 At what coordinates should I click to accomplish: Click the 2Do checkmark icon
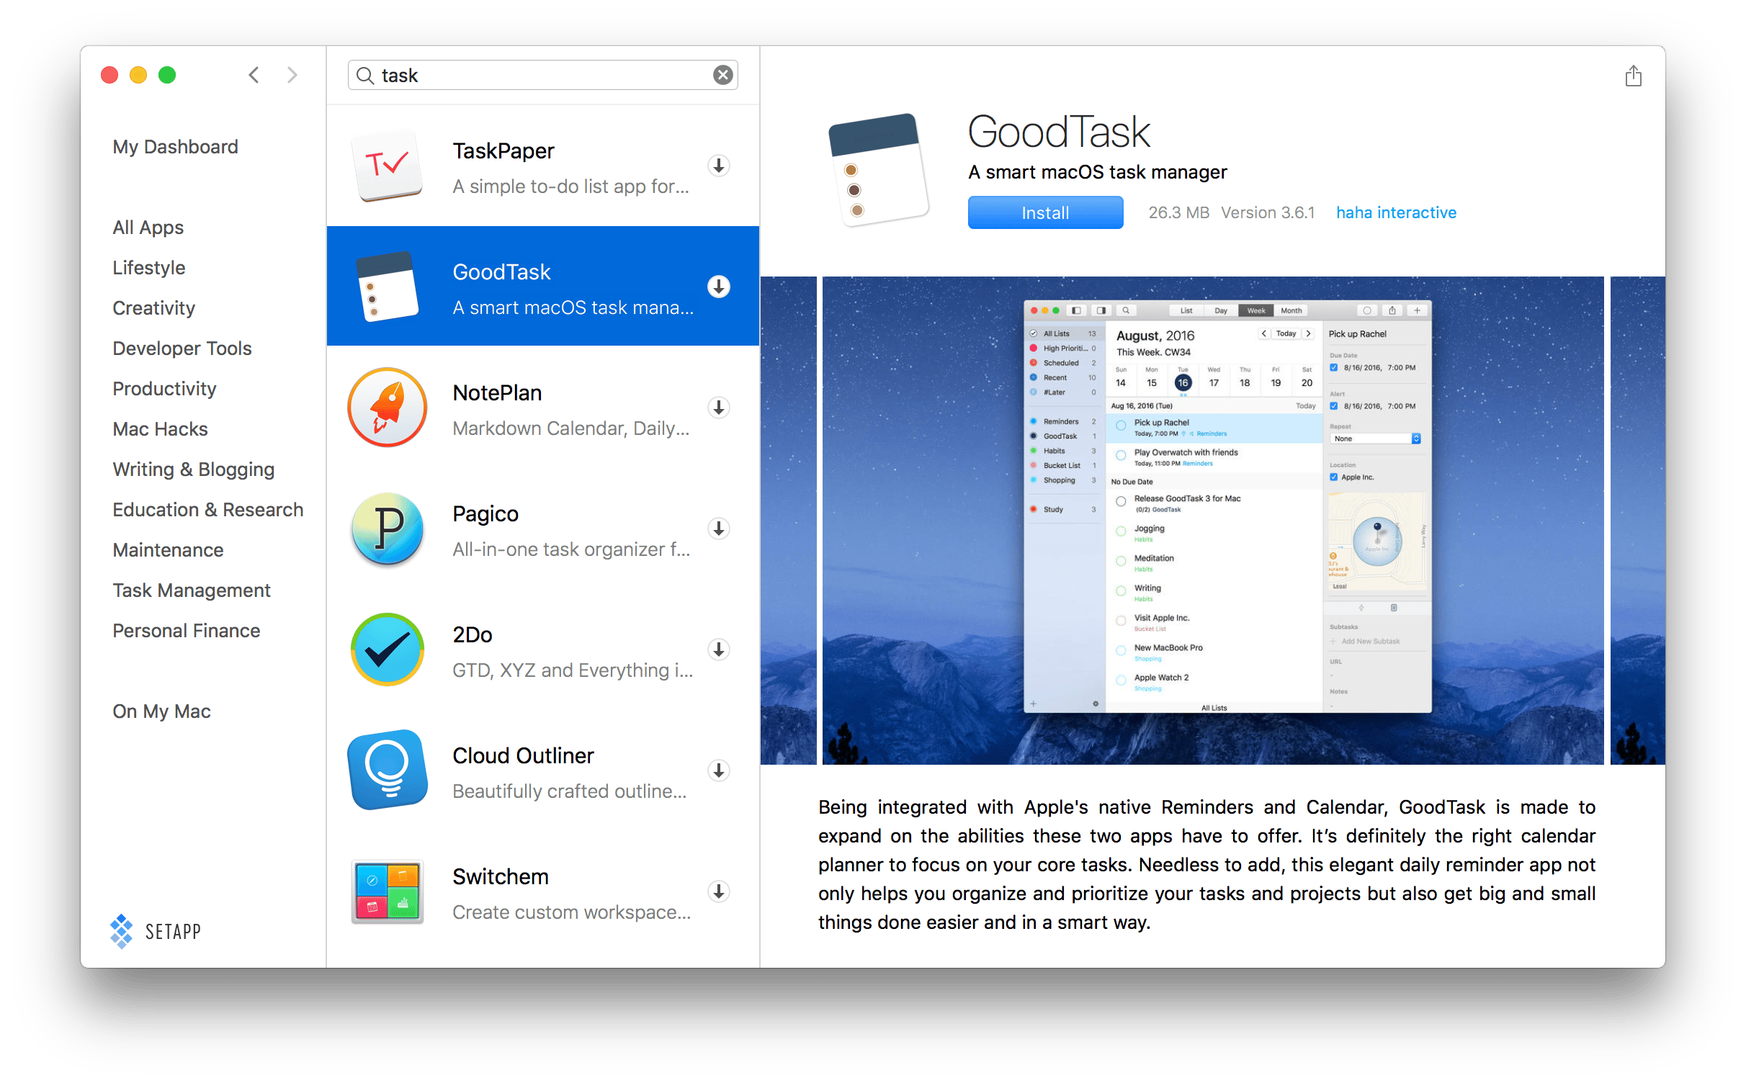pos(388,650)
